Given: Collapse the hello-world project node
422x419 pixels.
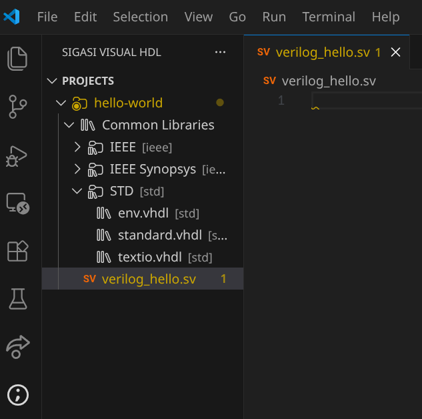Looking at the screenshot, I should click(x=61, y=103).
